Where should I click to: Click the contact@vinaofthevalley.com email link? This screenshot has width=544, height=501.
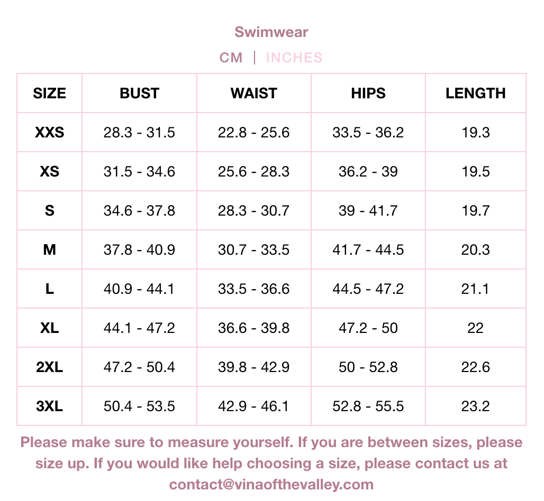point(271,484)
